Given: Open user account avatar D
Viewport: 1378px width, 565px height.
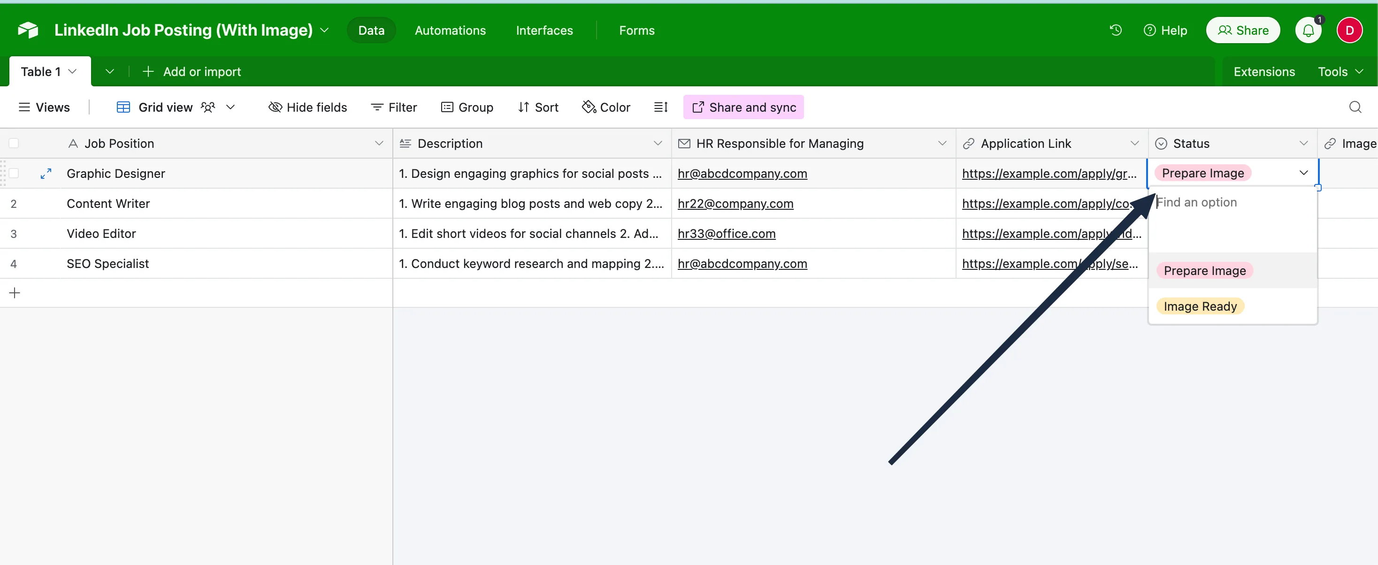Looking at the screenshot, I should pyautogui.click(x=1349, y=31).
